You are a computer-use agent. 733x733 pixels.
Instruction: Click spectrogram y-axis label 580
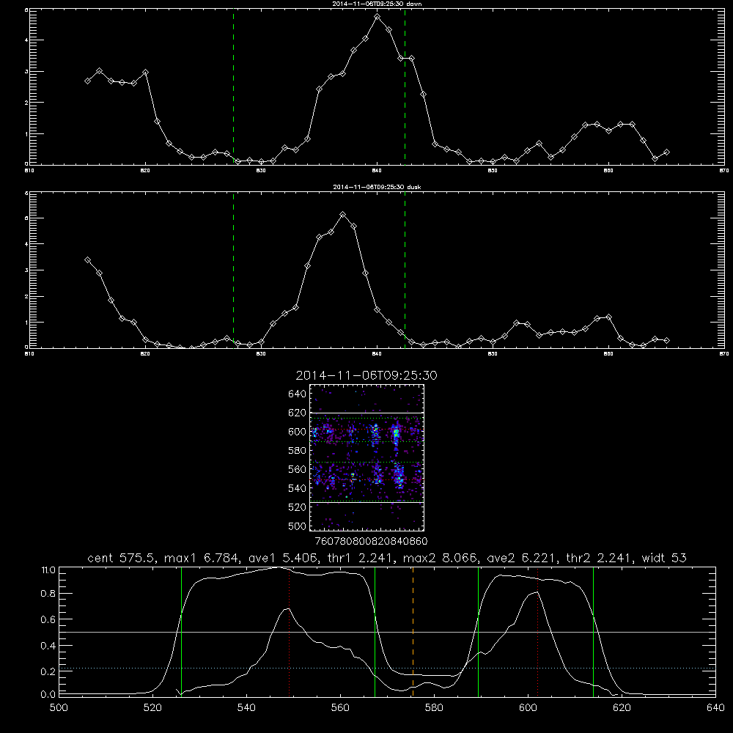(297, 450)
